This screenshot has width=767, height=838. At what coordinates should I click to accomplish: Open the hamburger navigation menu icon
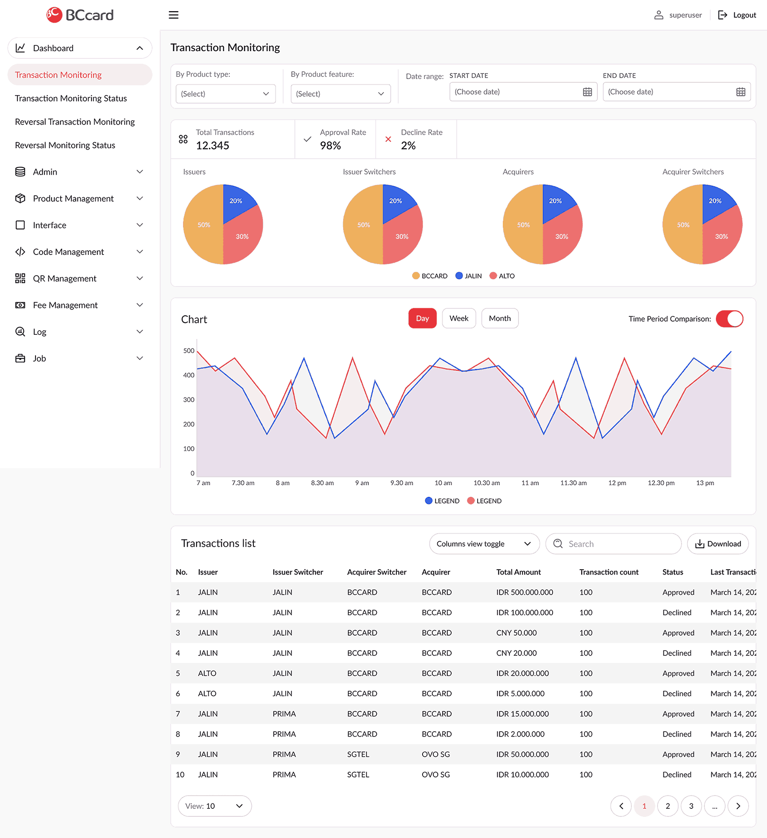pos(174,15)
